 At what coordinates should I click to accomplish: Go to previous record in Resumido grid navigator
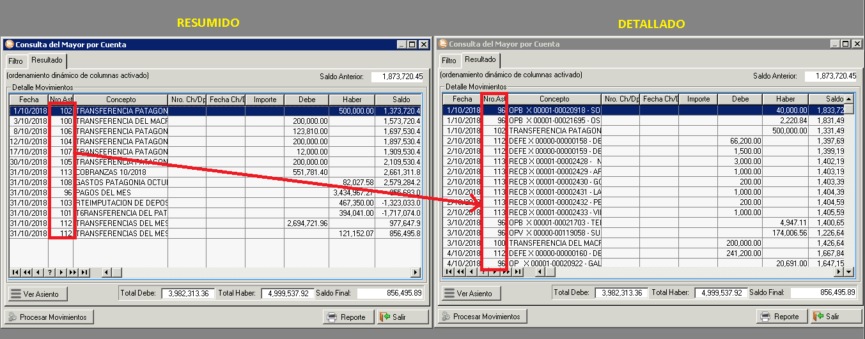point(38,273)
